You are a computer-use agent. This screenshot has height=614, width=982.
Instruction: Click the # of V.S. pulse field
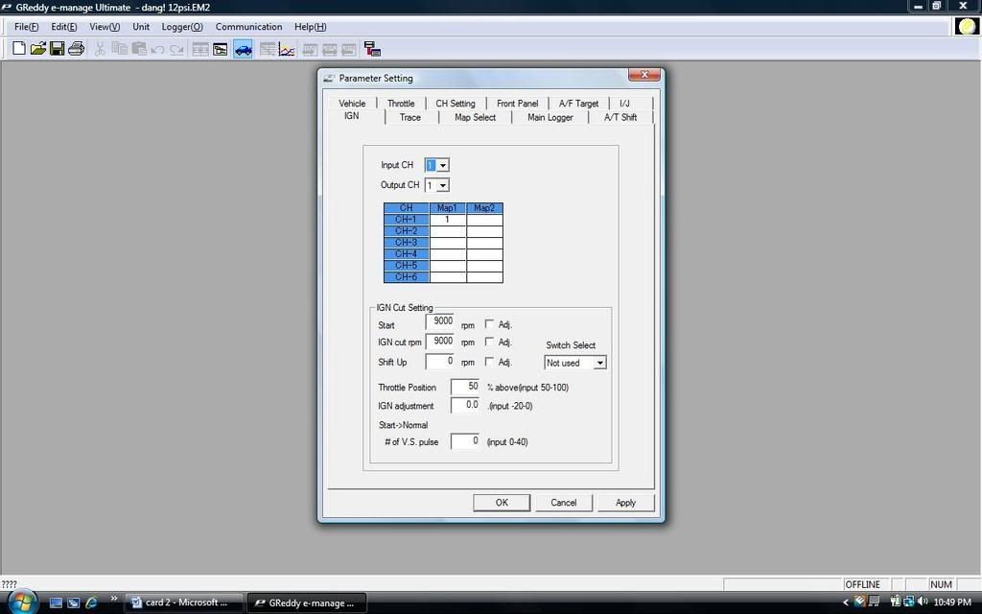465,441
